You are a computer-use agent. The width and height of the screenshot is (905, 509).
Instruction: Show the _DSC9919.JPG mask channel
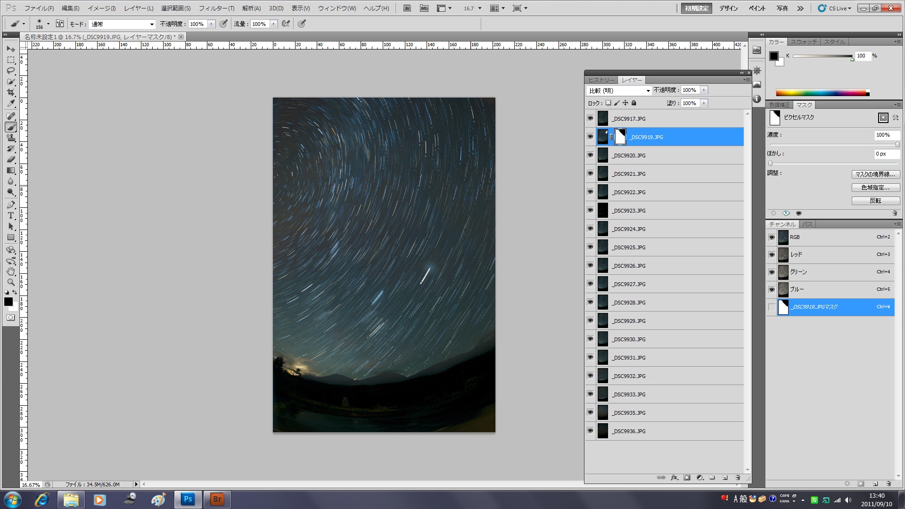click(x=772, y=307)
